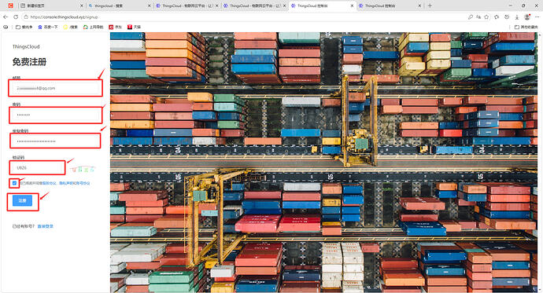Image resolution: width=543 pixels, height=293 pixels.
Task: Open the translate page icon
Action: coord(478,16)
